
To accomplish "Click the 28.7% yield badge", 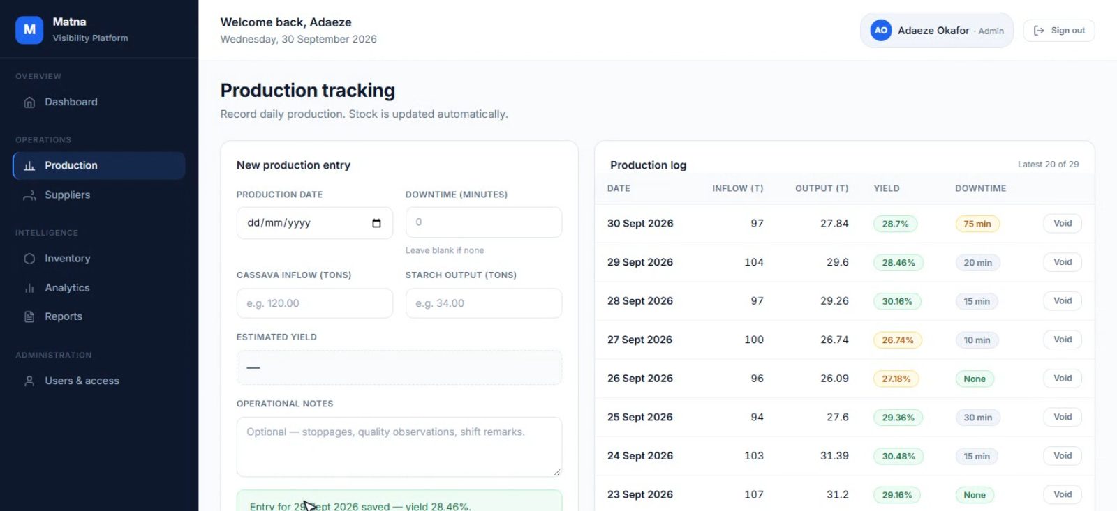I will coord(895,224).
